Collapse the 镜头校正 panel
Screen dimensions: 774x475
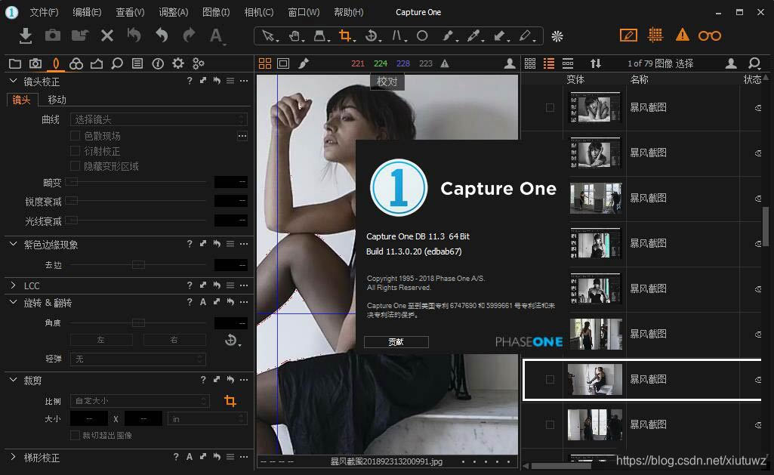(x=14, y=81)
